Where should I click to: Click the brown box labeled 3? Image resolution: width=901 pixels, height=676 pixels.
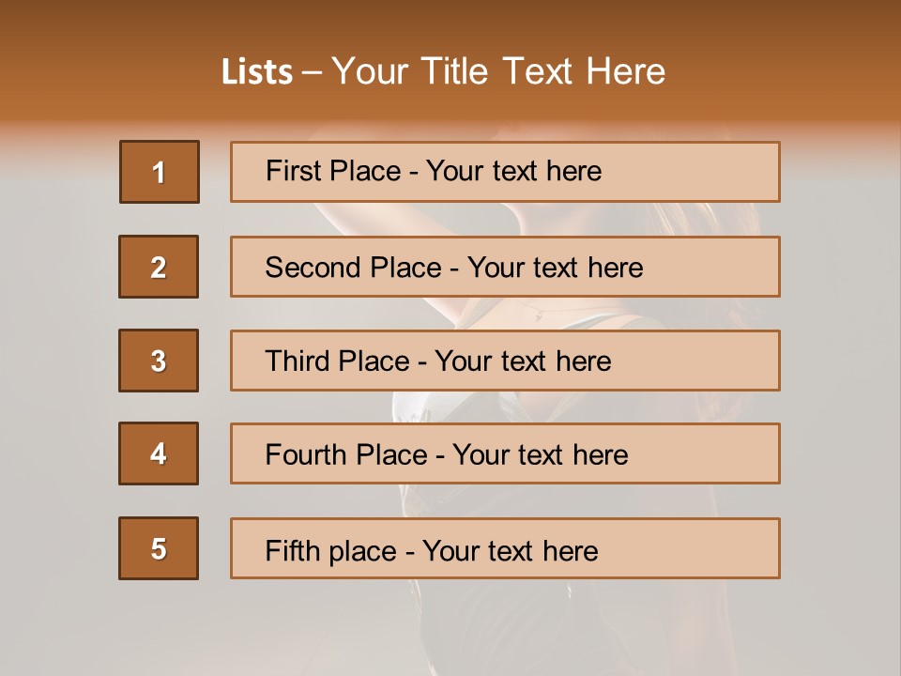click(x=159, y=361)
